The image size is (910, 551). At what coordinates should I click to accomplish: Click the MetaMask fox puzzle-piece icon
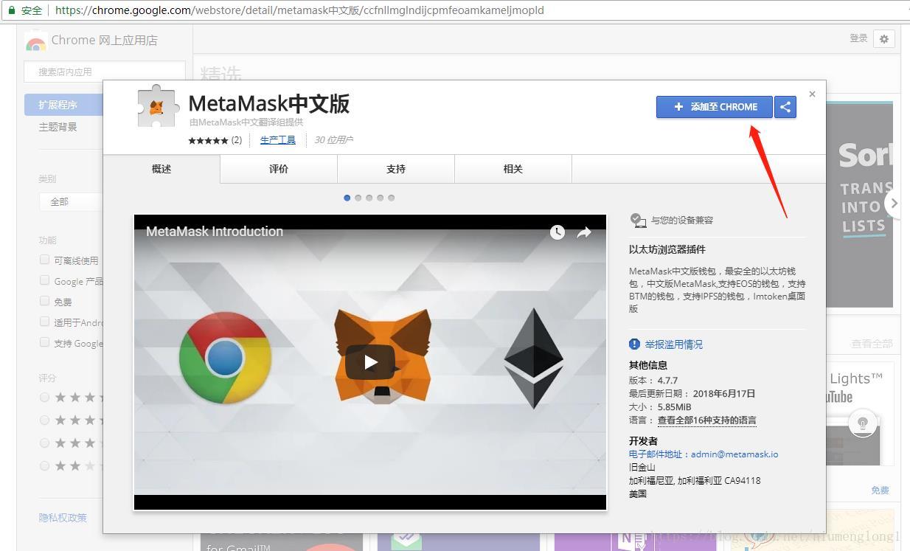[157, 107]
